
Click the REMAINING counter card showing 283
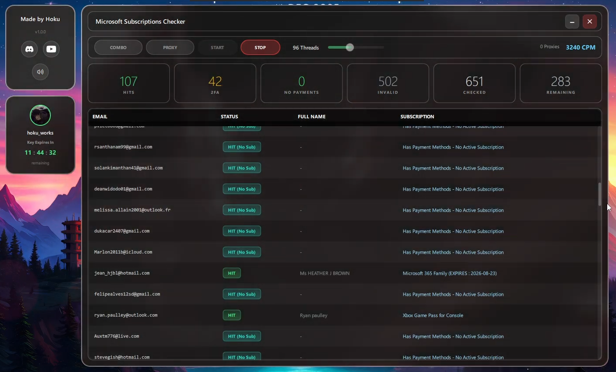(x=561, y=83)
